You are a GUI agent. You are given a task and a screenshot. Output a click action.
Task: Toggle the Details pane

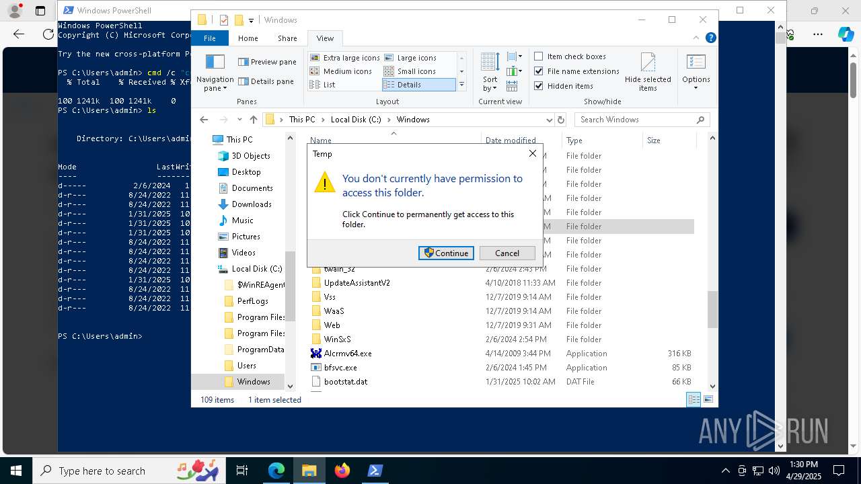(x=266, y=81)
